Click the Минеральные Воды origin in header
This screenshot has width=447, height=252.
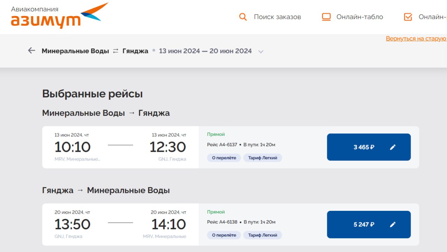[x=75, y=51]
